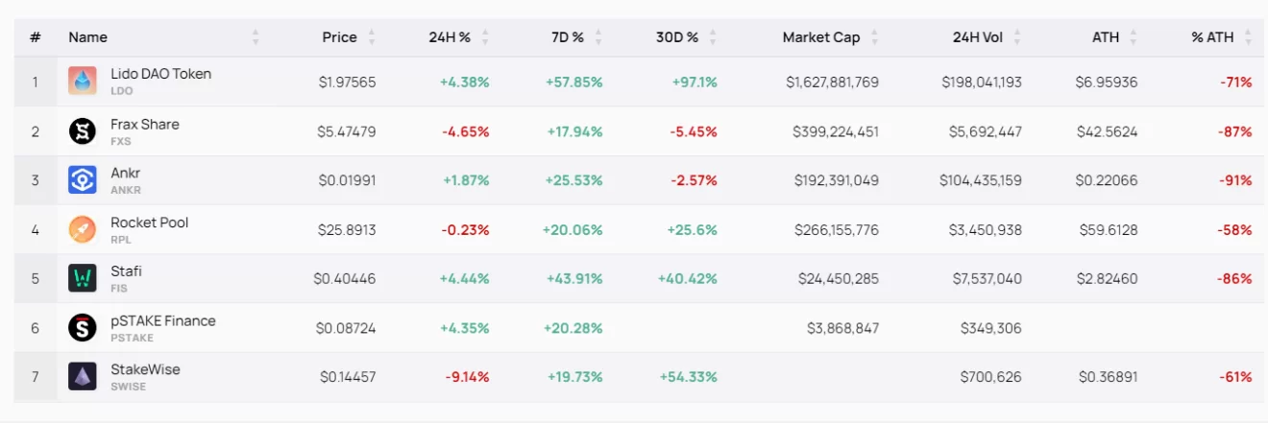Open the Lido DAO Token name link
Image resolution: width=1268 pixels, height=423 pixels.
(160, 74)
